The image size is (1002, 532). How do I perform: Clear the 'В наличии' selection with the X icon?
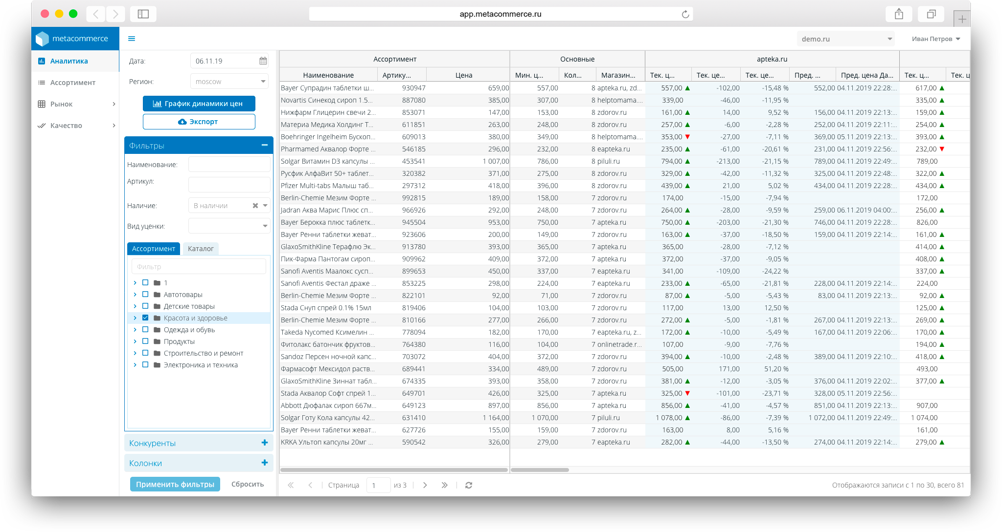tap(255, 206)
